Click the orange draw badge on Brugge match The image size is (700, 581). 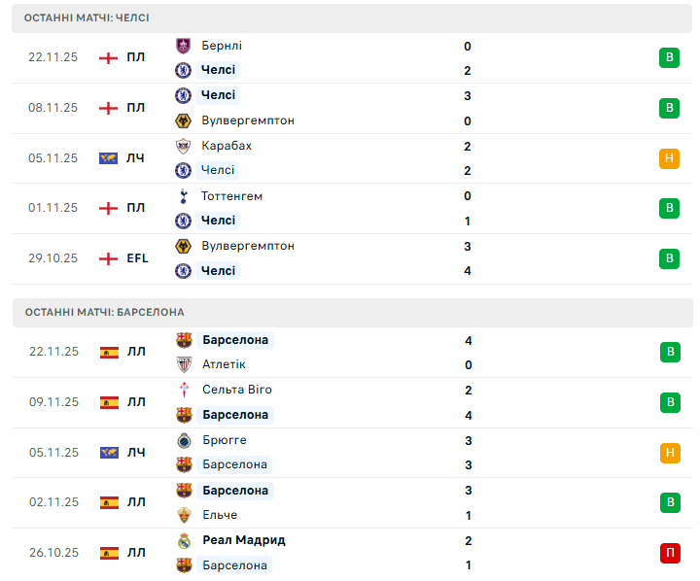[x=669, y=453]
